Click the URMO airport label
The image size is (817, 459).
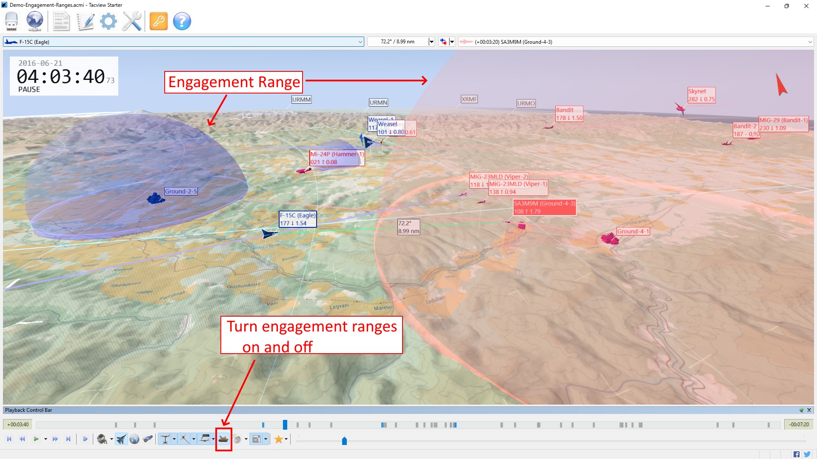pyautogui.click(x=526, y=103)
